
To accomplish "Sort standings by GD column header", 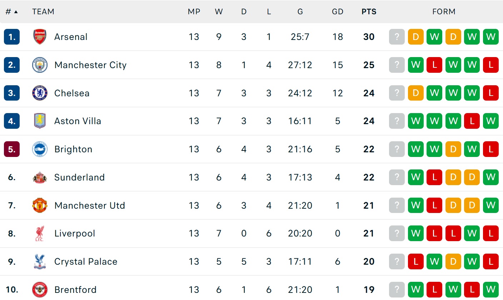I will 337,12.
